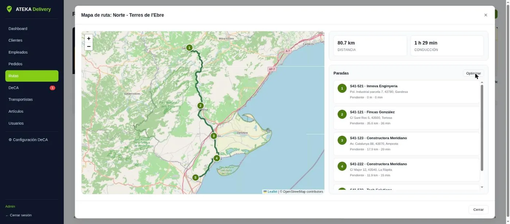Select the S41-123 Constructora Meridiano stop card
The height and width of the screenshot is (224, 510).
pos(407,144)
